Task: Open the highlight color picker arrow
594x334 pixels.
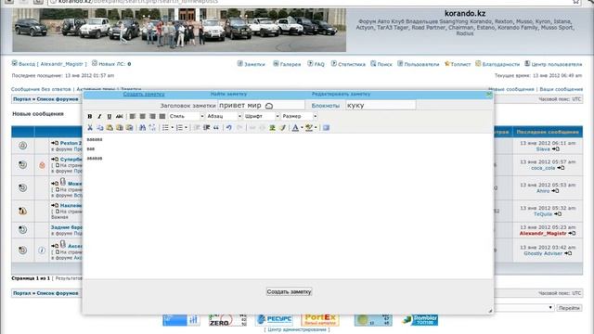Action: click(316, 128)
